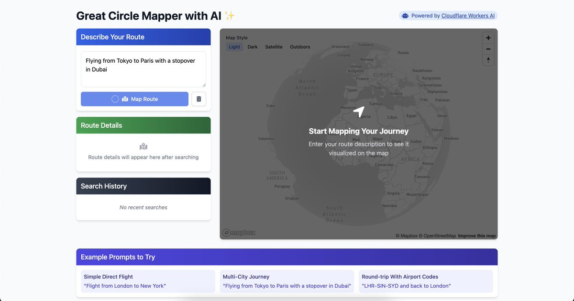Click the Namibia label on the map
This screenshot has width=574, height=301.
pyautogui.click(x=390, y=206)
